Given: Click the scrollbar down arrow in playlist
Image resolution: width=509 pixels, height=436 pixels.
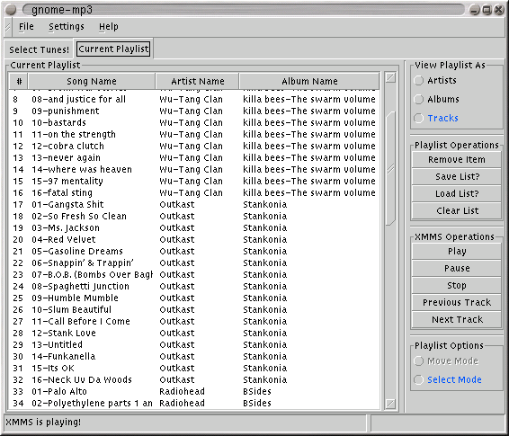Looking at the screenshot, I should [x=390, y=404].
